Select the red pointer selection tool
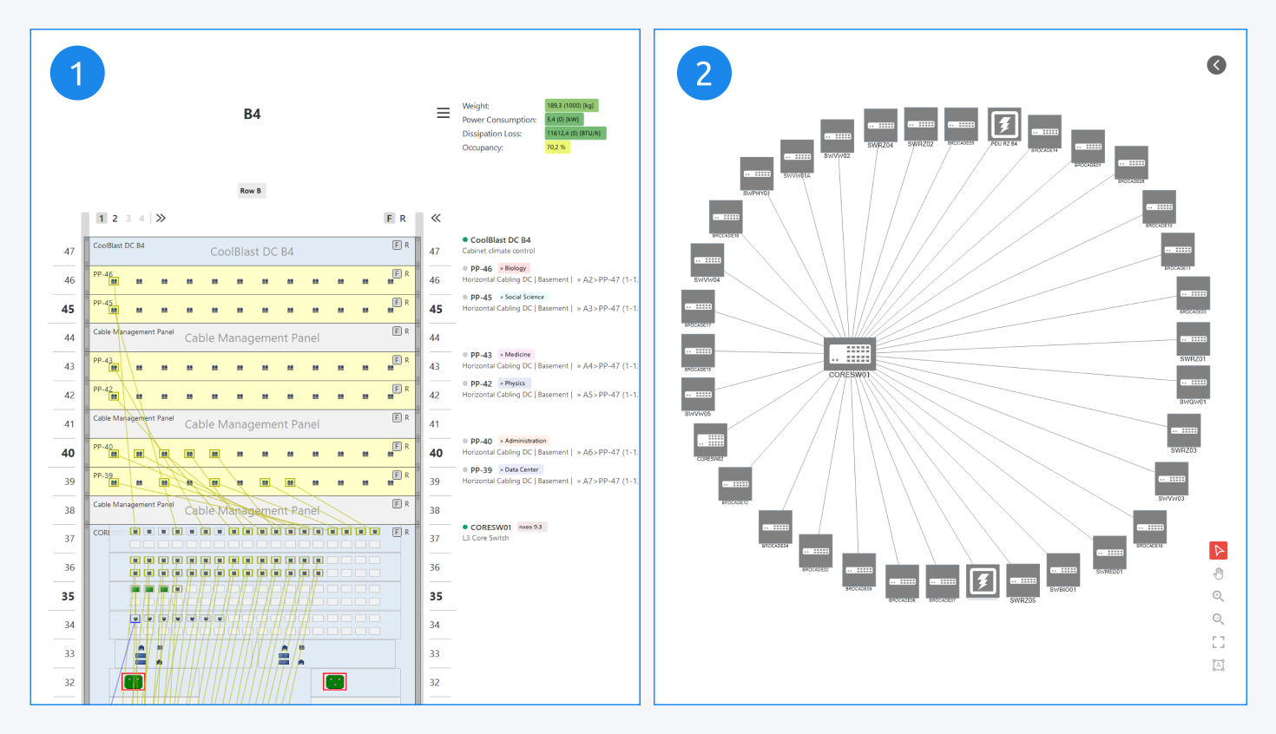This screenshot has width=1276, height=734. [1219, 550]
